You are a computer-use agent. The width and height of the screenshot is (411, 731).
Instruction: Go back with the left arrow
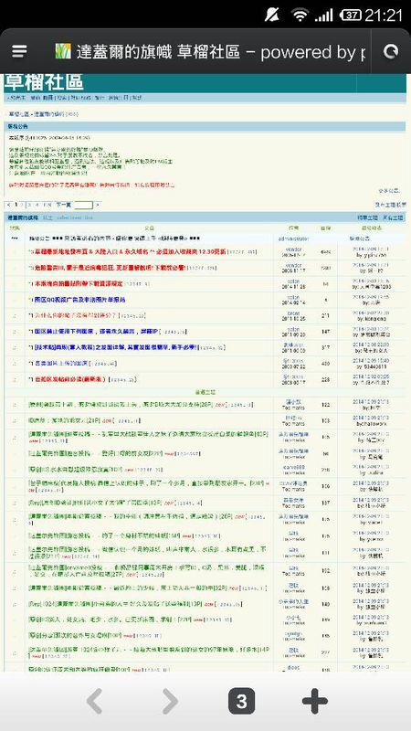95,701
